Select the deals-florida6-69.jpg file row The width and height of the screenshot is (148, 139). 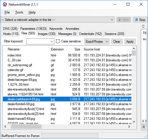point(67,104)
